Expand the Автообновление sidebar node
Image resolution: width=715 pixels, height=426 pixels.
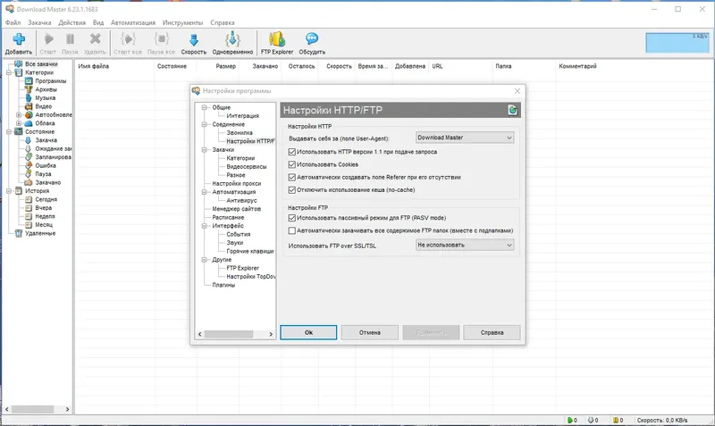(19, 115)
